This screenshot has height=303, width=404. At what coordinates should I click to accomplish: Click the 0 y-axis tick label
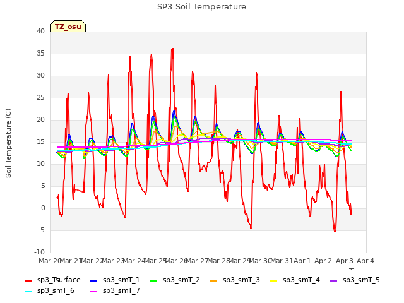pos(43,208)
